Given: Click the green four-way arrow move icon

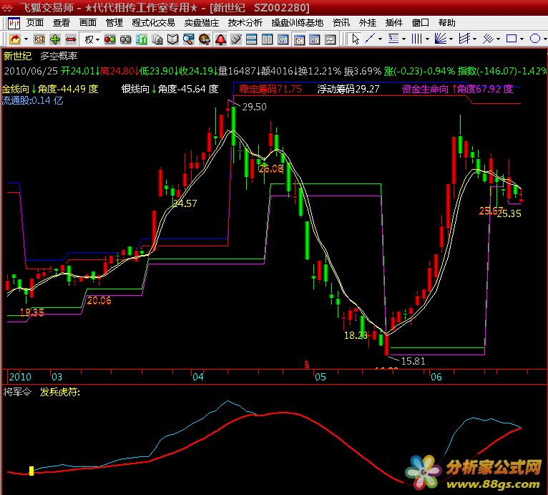Looking at the screenshot, I should tap(55, 39).
